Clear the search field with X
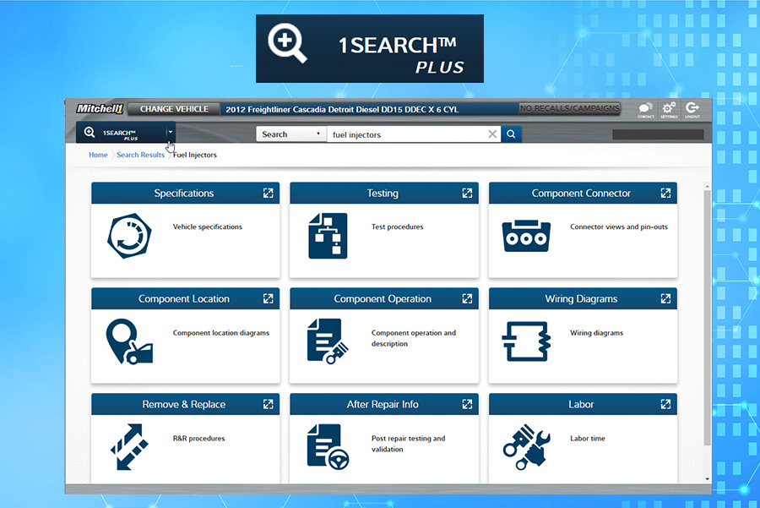Screen dimensions: 760x508 tap(492, 134)
